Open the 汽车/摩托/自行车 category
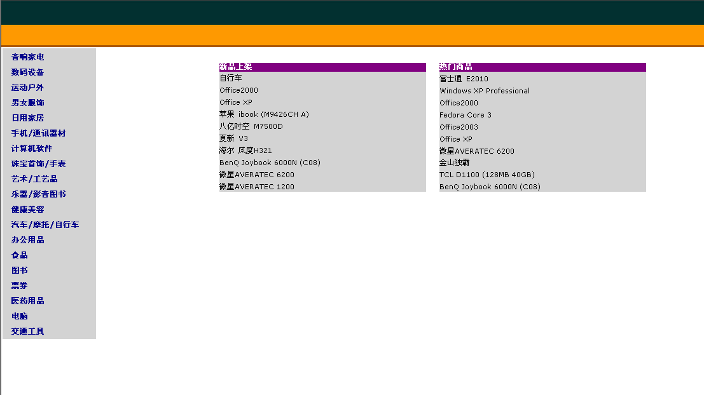Image resolution: width=704 pixels, height=395 pixels. point(45,225)
